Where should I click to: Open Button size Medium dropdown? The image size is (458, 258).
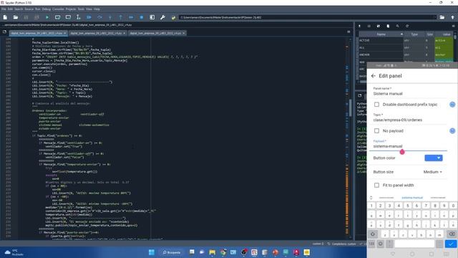[432, 172]
